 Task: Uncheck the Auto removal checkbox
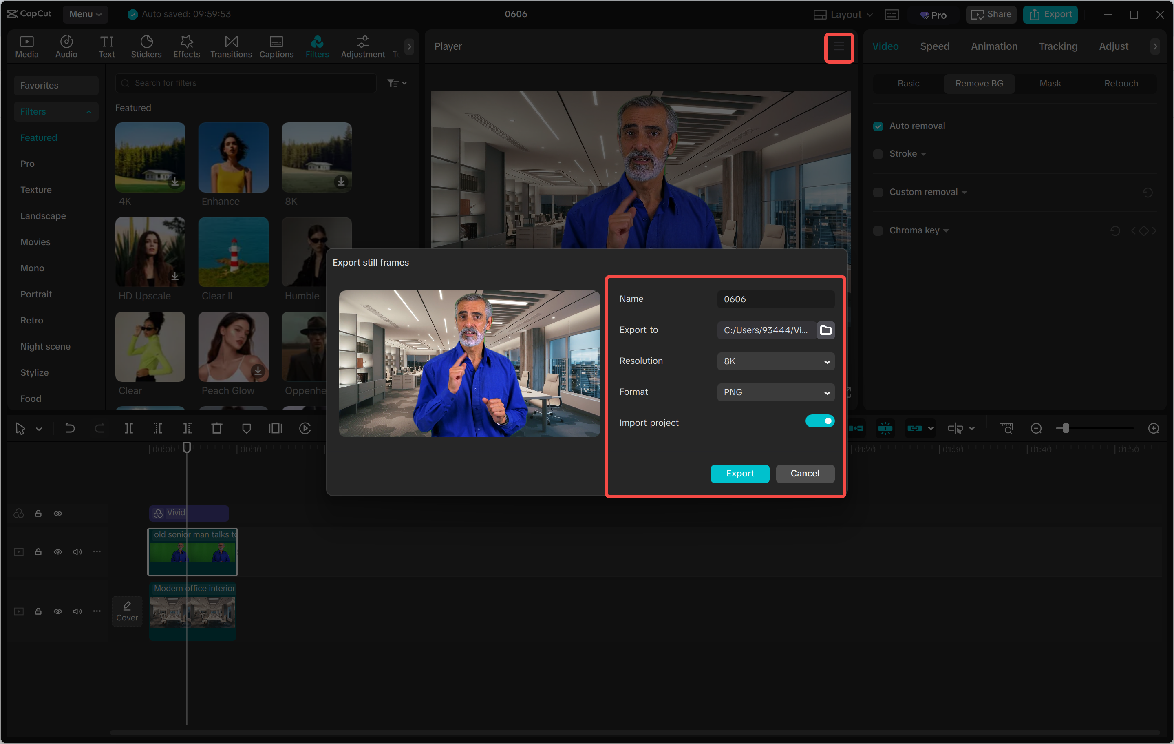click(878, 126)
